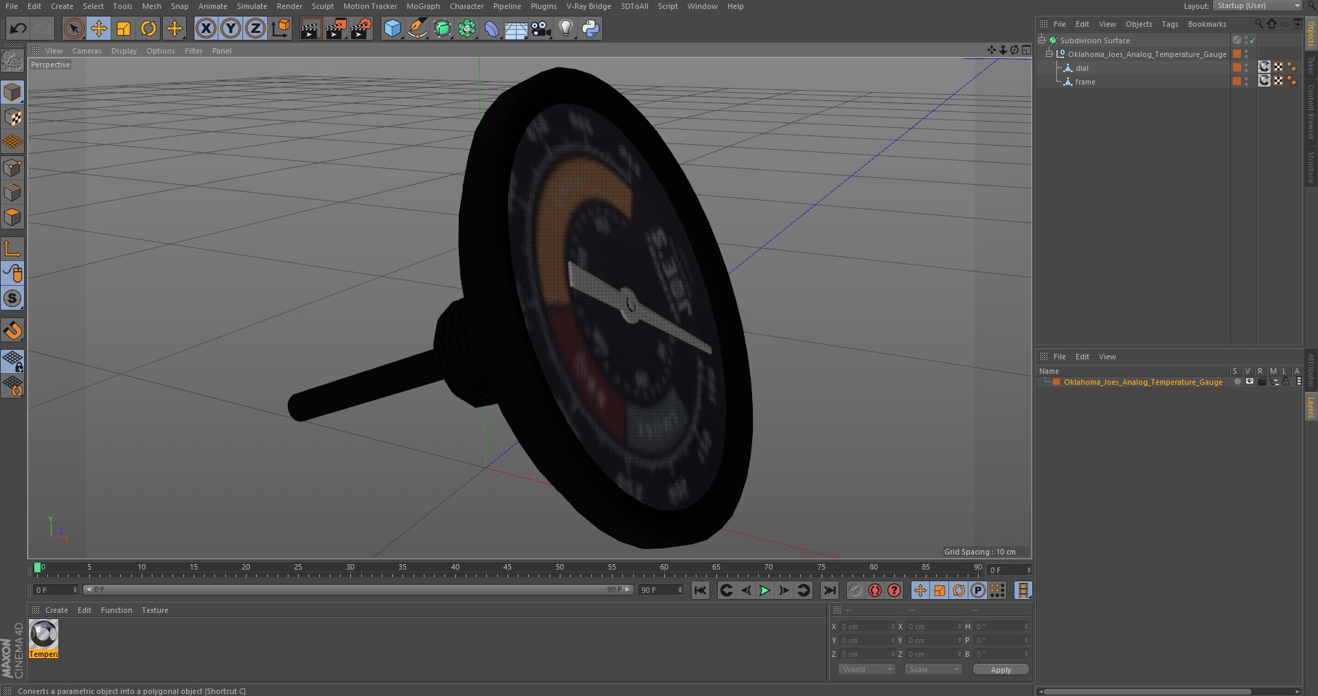Select the Live Selection tool

(73, 28)
